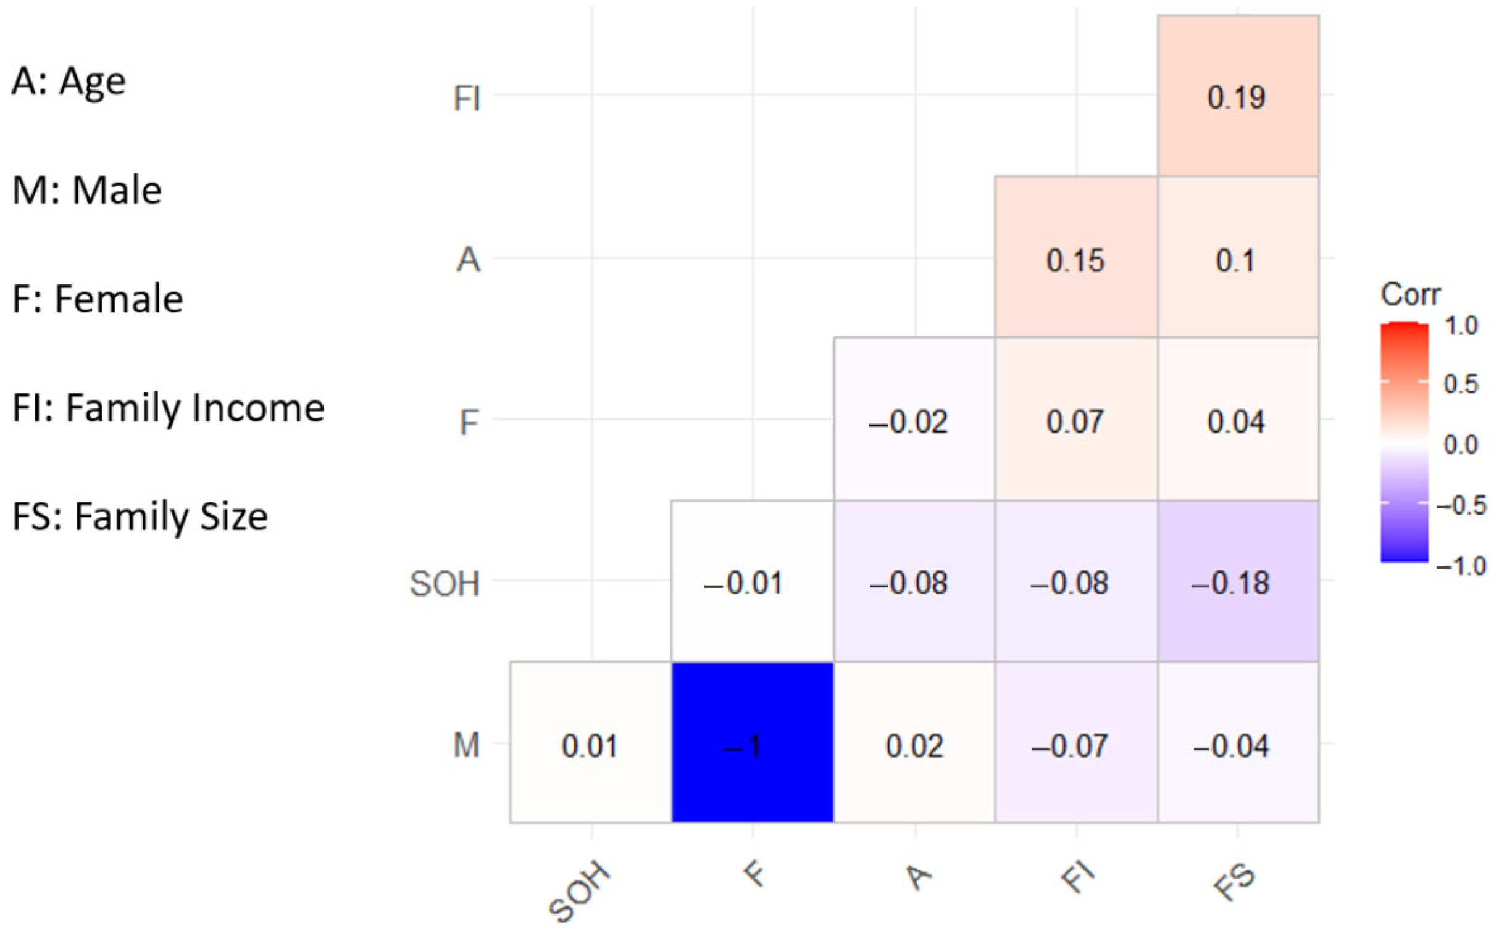This screenshot has height=936, width=1507.
Task: Click the 'FS: Family Size' legend text
Action: (x=140, y=517)
